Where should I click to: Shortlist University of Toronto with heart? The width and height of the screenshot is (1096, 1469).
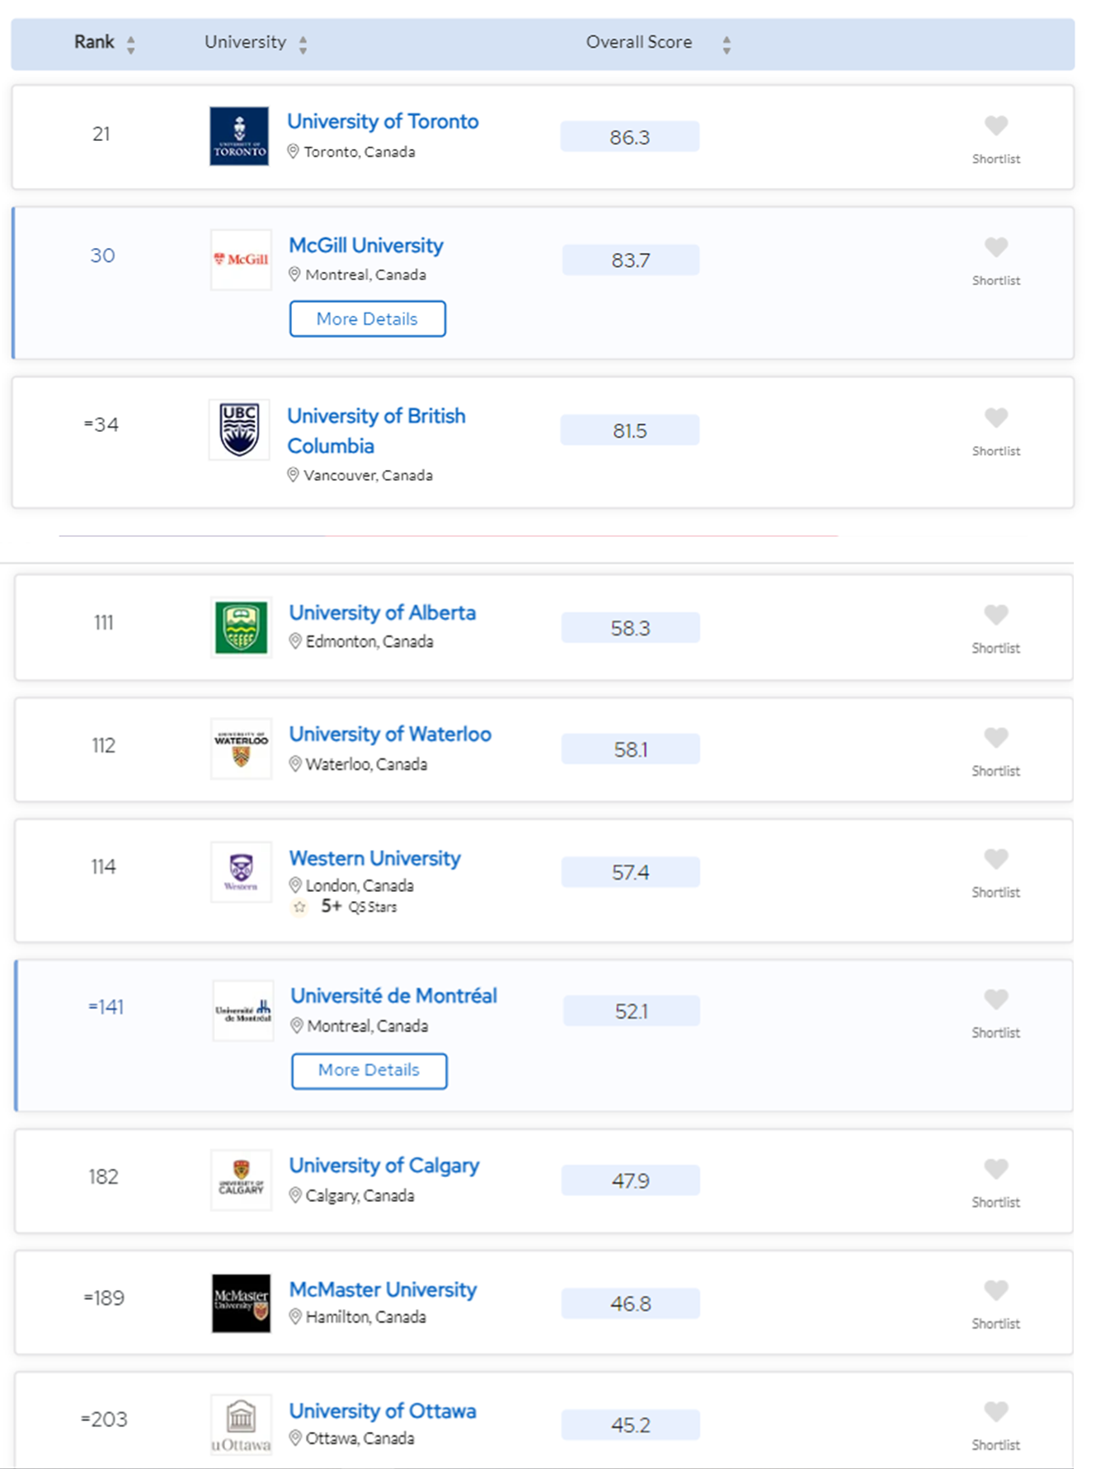coord(996,126)
